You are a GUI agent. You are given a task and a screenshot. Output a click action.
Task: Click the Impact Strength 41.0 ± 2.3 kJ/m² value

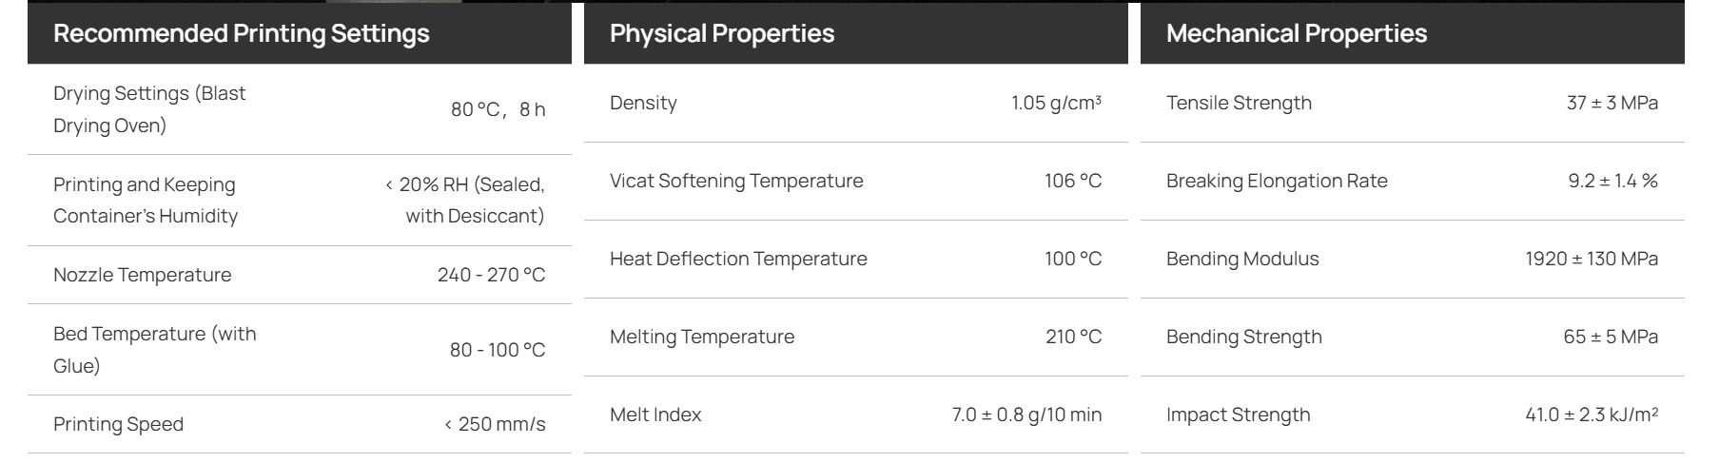pyautogui.click(x=1592, y=415)
